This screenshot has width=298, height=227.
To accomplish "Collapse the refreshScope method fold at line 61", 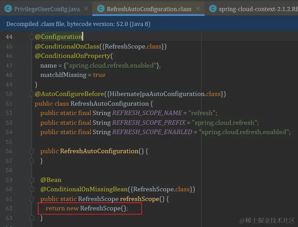I will click(32, 199).
